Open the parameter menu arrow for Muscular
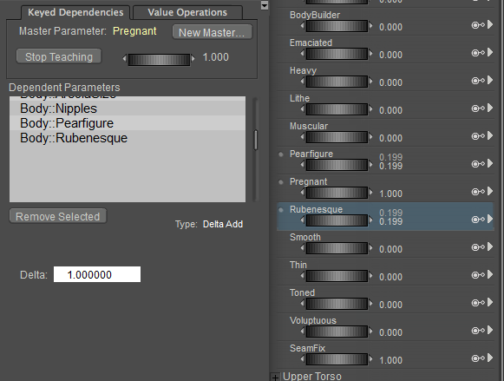504x381 pixels. click(490, 135)
